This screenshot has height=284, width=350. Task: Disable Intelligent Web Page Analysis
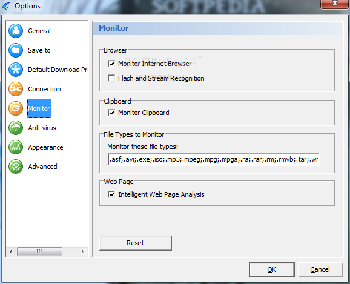click(111, 194)
